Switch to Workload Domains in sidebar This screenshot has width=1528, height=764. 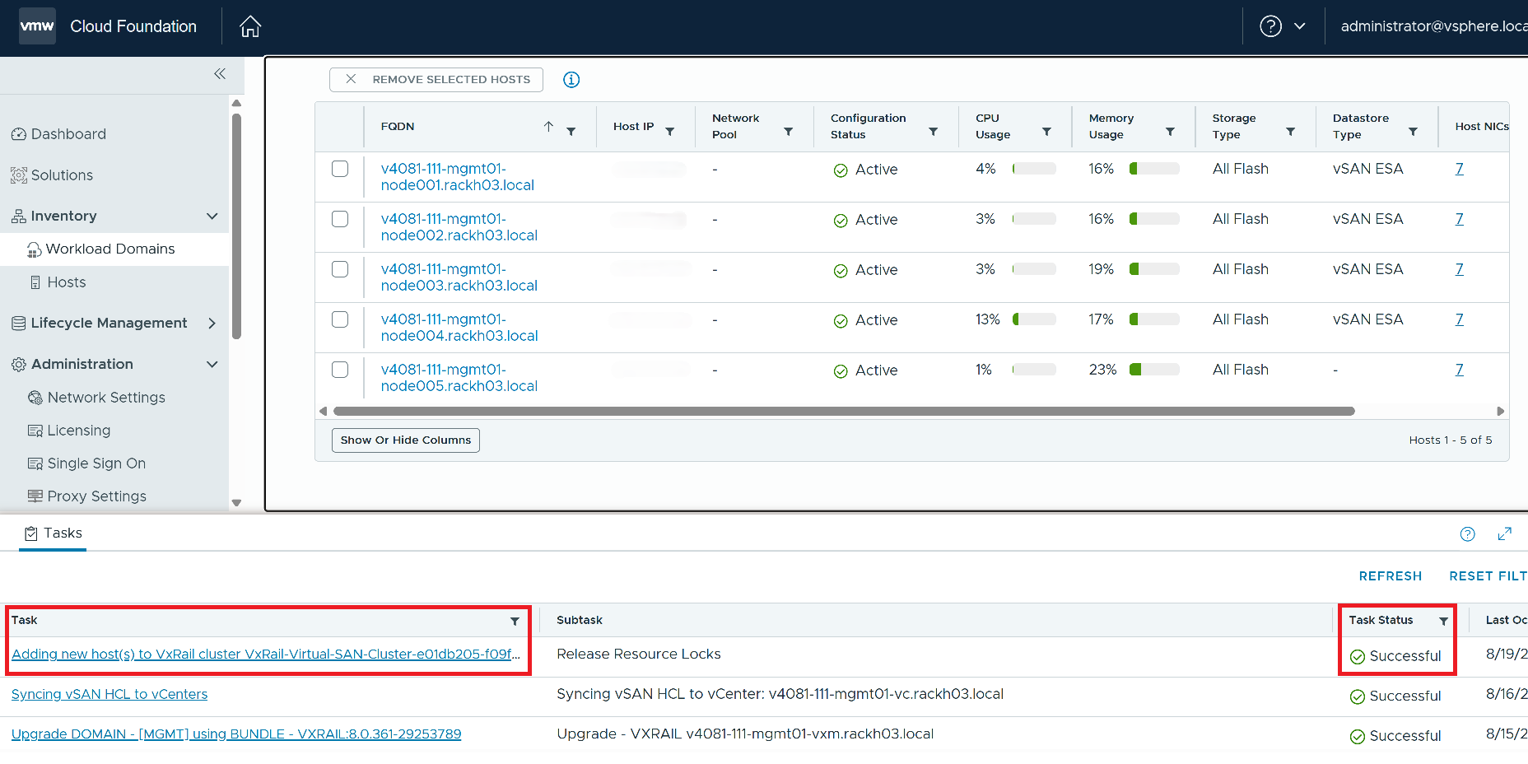coord(110,249)
